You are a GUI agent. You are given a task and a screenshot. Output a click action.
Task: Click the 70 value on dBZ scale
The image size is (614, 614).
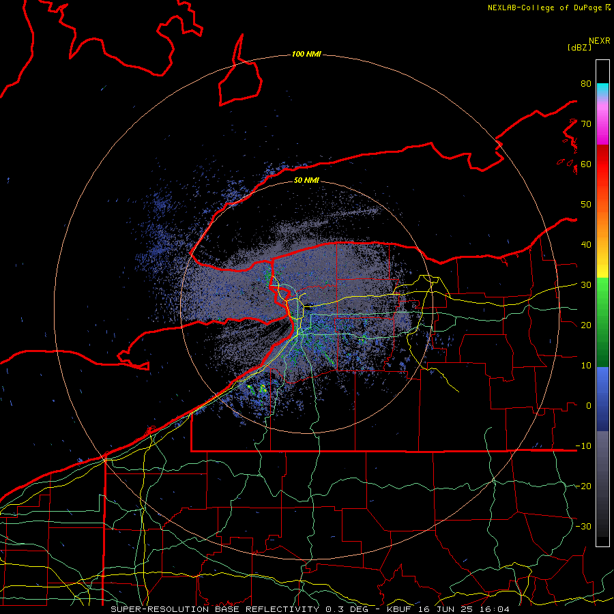tap(586, 123)
